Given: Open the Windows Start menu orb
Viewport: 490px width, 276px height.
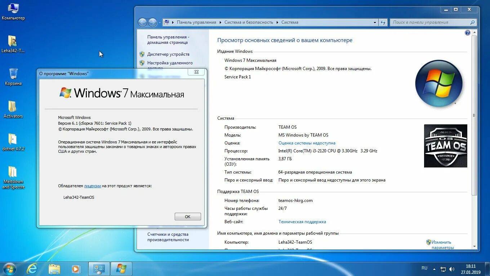Looking at the screenshot, I should (10, 268).
